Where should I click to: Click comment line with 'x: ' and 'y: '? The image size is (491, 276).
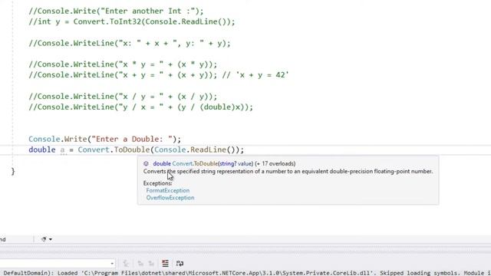tap(130, 43)
